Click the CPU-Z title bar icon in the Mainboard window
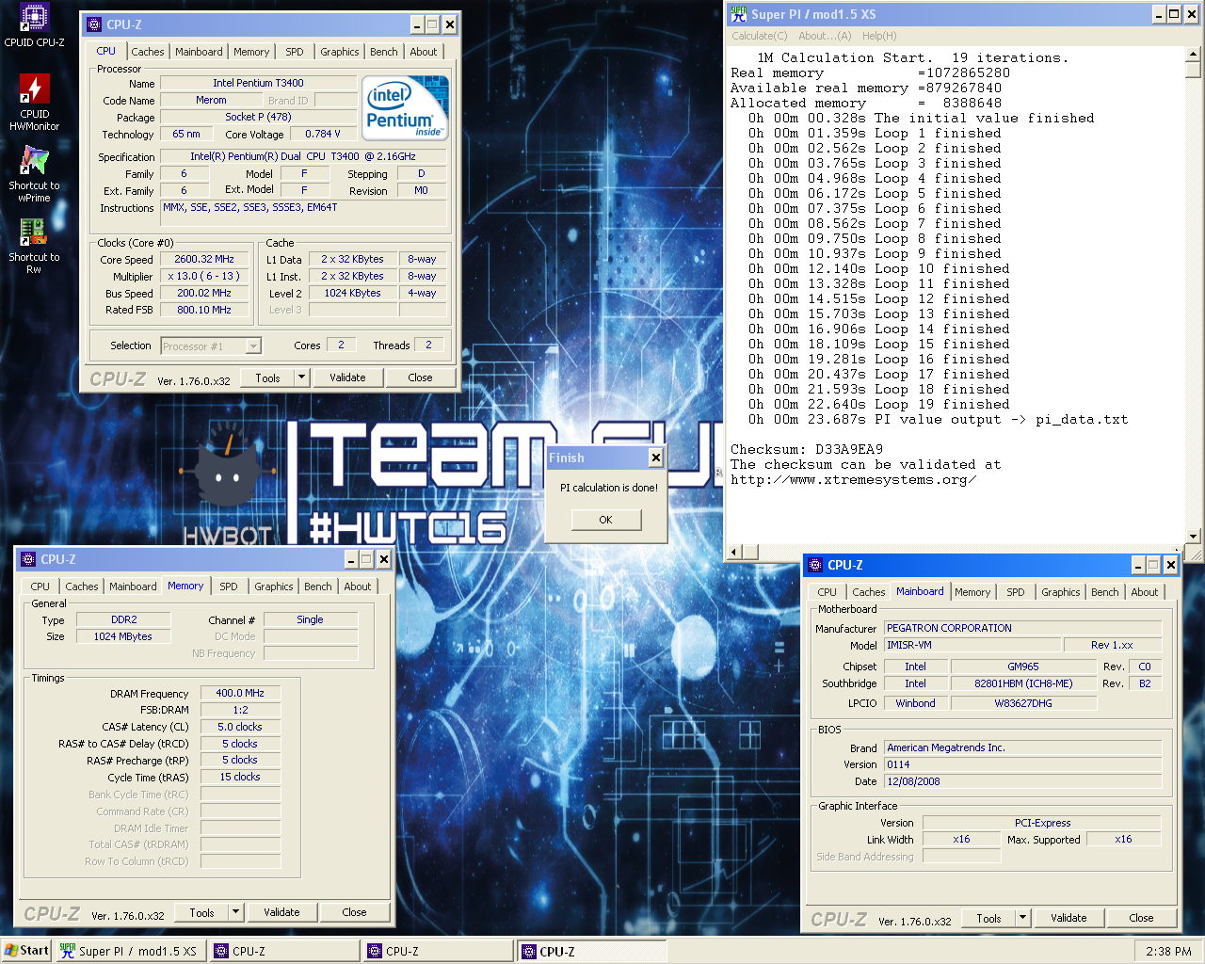 [815, 565]
